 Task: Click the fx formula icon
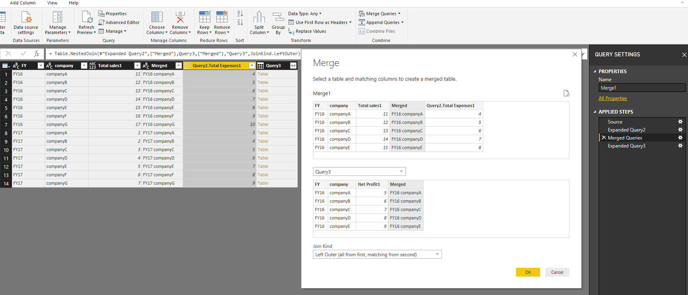pyautogui.click(x=37, y=54)
